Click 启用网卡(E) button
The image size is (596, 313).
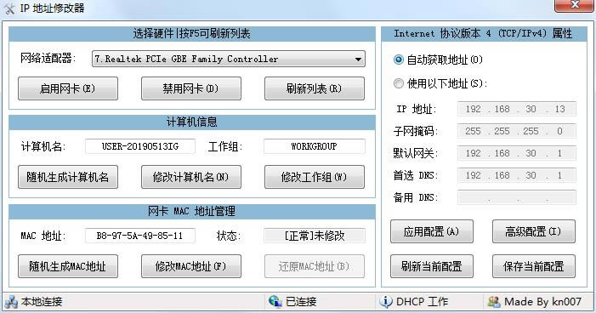point(68,88)
